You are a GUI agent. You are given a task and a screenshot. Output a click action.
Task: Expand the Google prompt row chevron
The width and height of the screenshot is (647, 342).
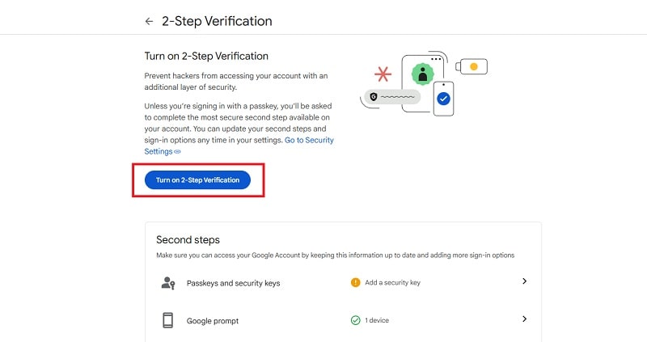coord(524,319)
